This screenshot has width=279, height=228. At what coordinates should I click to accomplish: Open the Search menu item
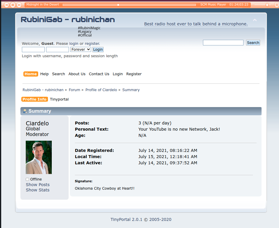(x=59, y=74)
